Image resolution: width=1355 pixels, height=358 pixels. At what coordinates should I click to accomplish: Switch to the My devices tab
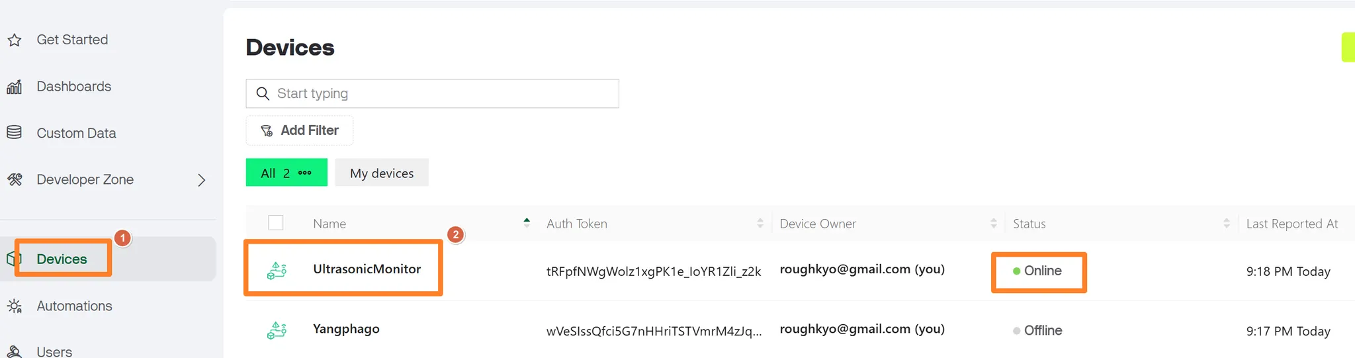[382, 173]
